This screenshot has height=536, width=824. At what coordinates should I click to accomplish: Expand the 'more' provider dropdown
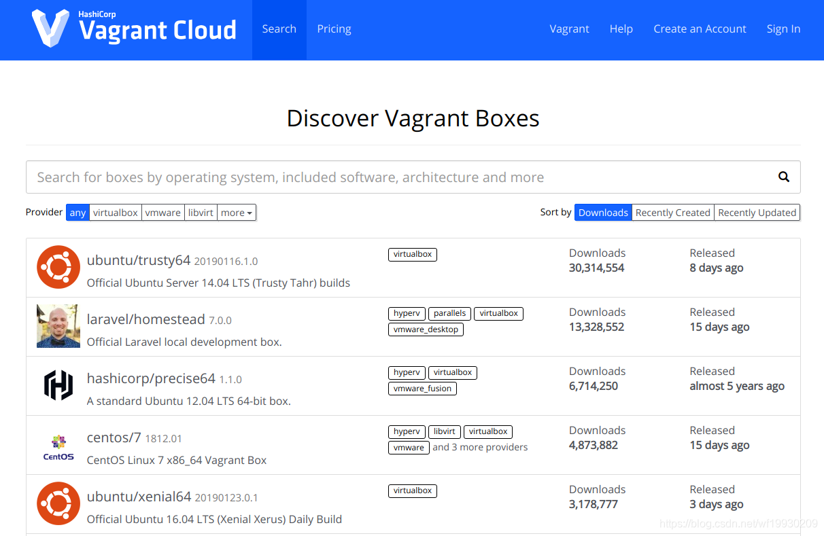[237, 213]
